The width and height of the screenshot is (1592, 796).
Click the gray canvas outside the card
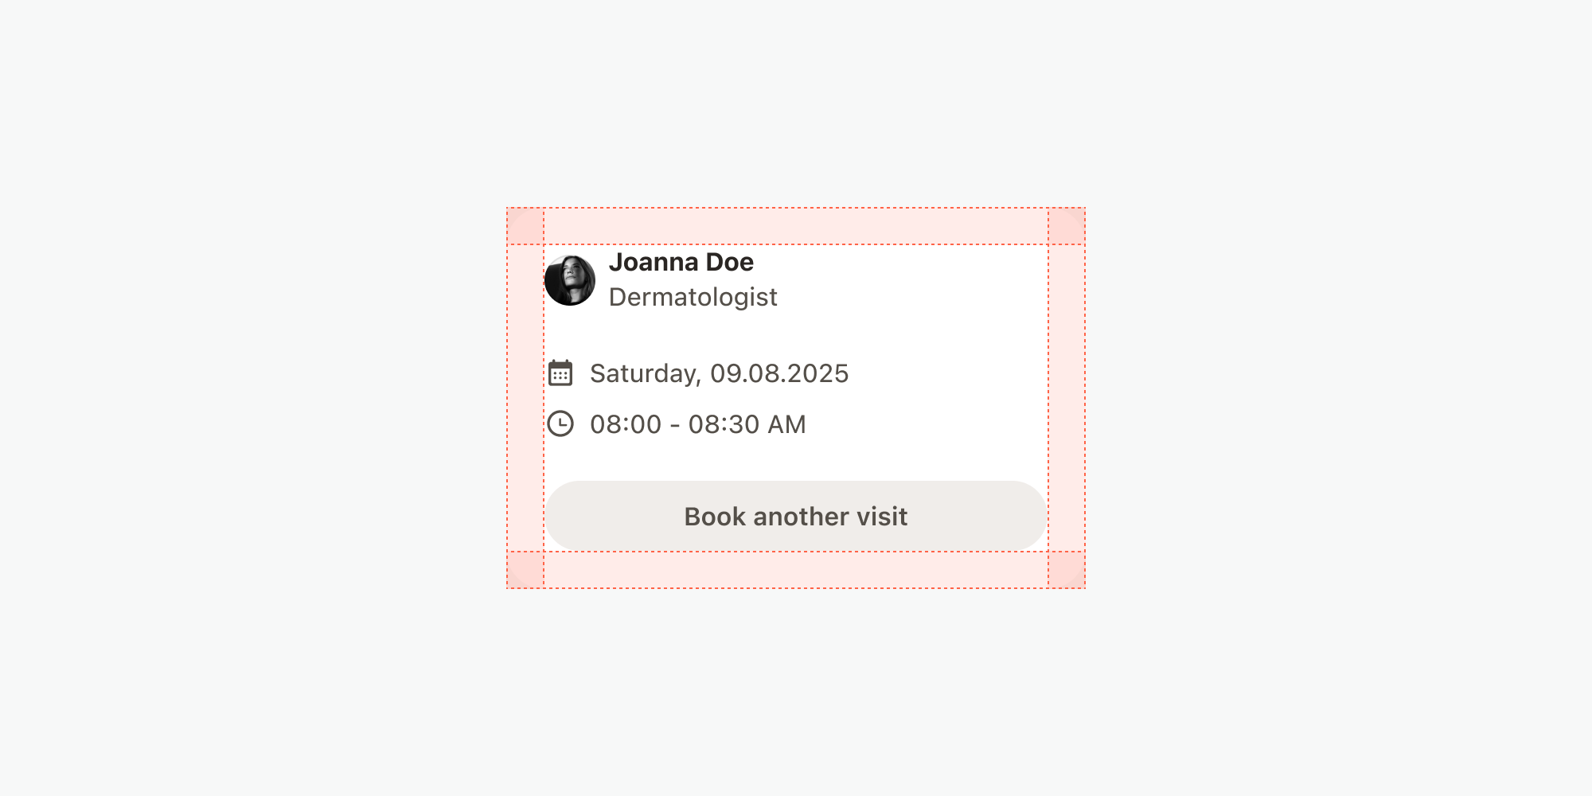tap(239, 398)
